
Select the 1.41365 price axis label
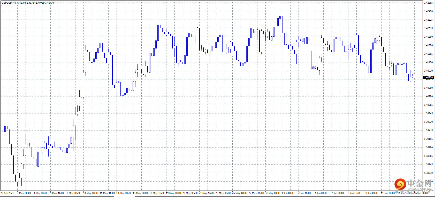428,54
